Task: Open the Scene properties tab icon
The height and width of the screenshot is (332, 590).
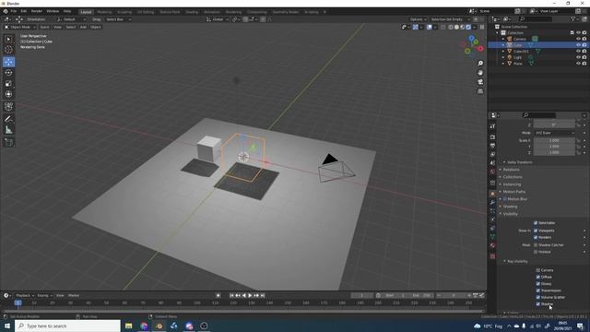Action: tap(492, 163)
